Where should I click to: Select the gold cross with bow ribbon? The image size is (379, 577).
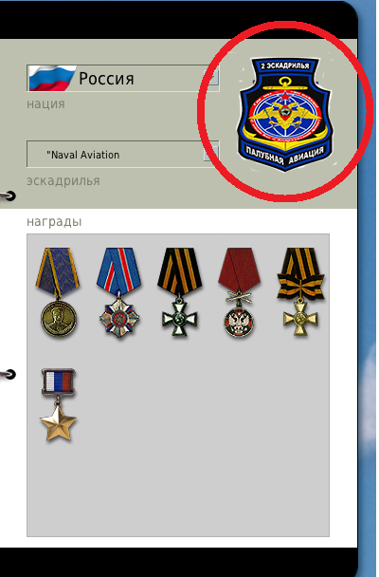pyautogui.click(x=300, y=291)
